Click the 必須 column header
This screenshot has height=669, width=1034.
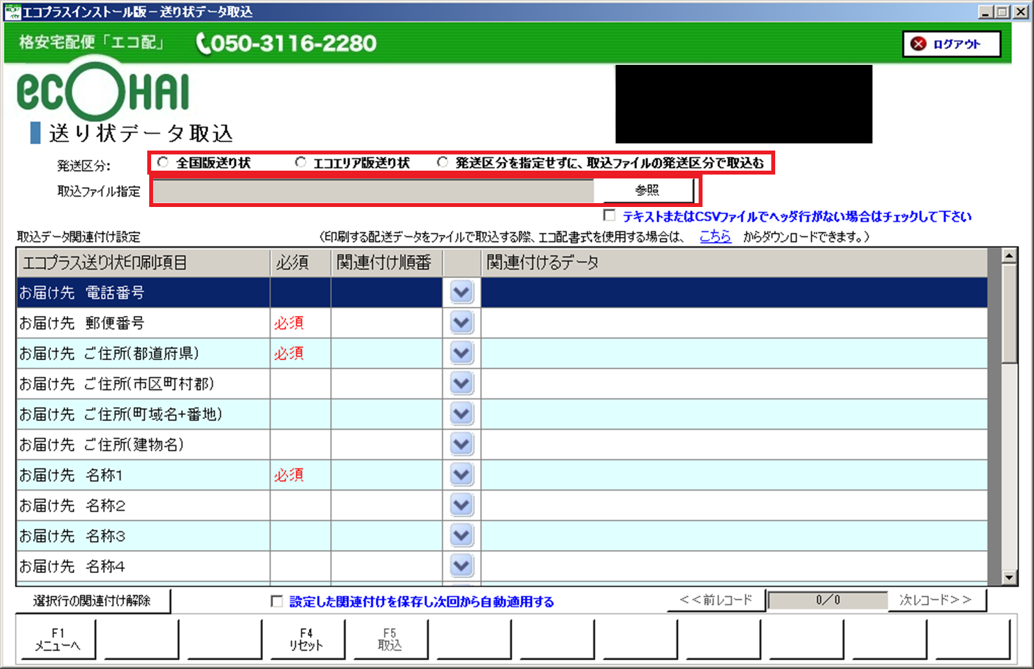tap(300, 263)
